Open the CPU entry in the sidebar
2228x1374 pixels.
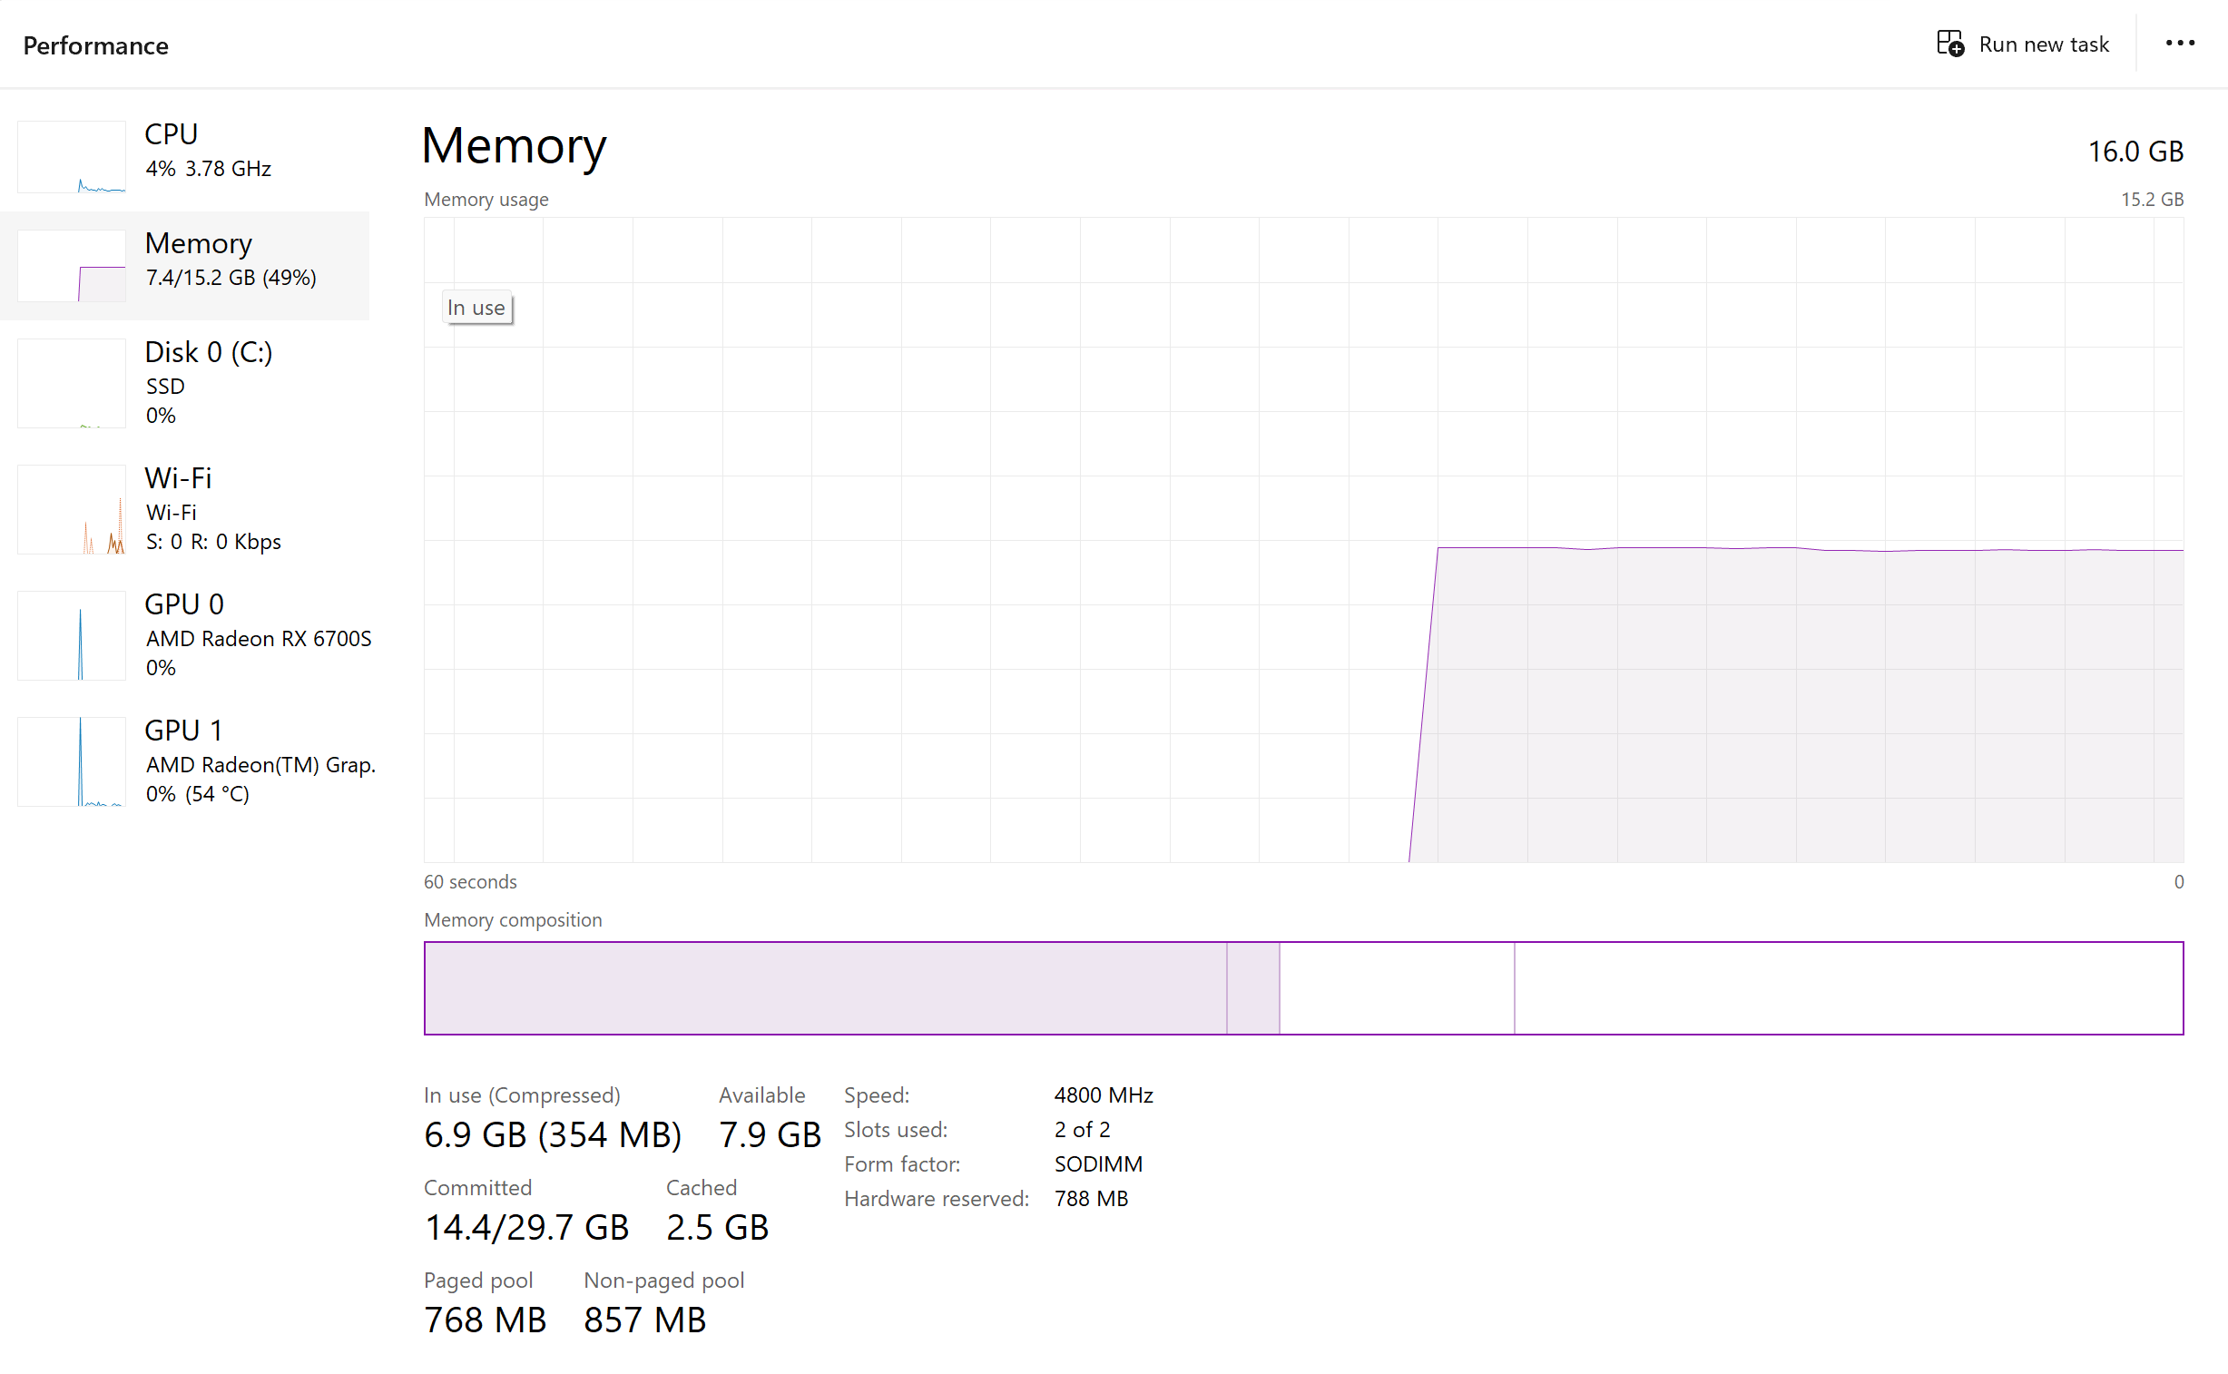(x=184, y=156)
